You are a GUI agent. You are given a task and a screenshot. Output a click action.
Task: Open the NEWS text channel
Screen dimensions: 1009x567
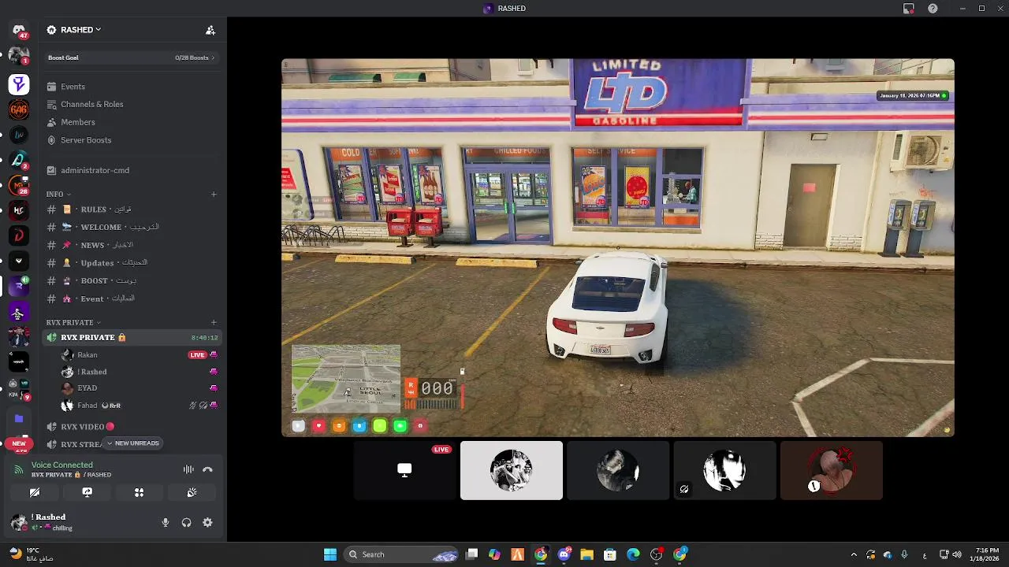click(131, 245)
